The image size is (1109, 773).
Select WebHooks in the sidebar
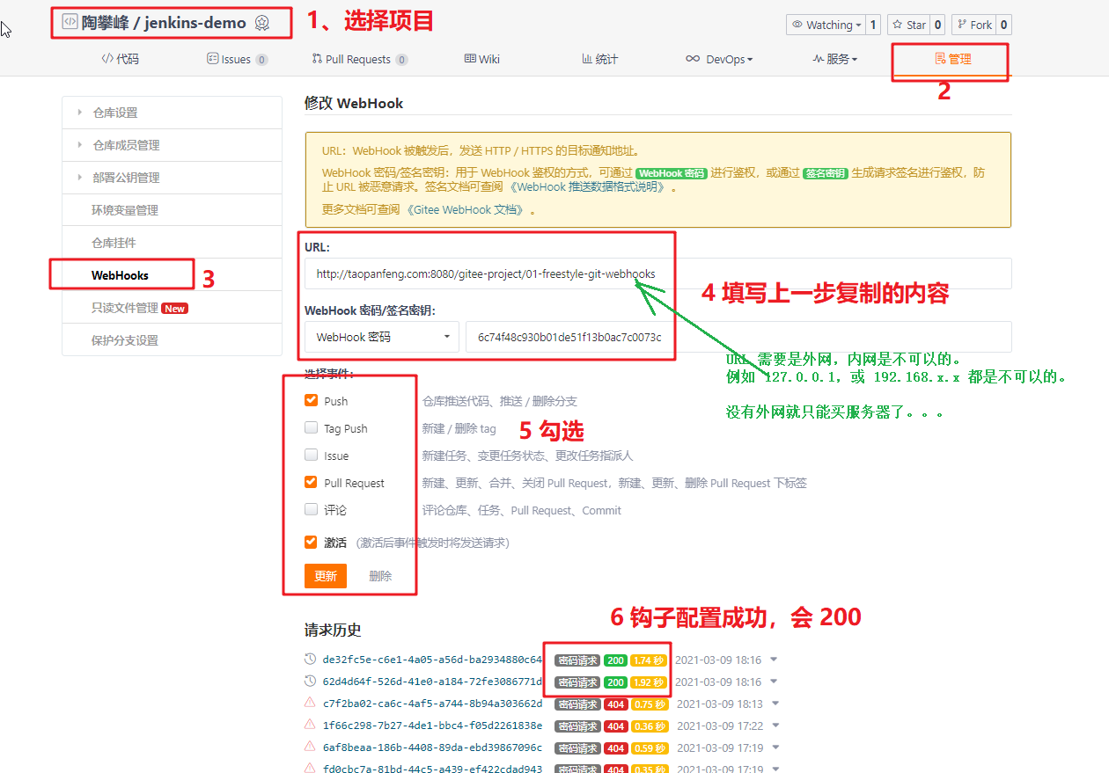[172, 275]
